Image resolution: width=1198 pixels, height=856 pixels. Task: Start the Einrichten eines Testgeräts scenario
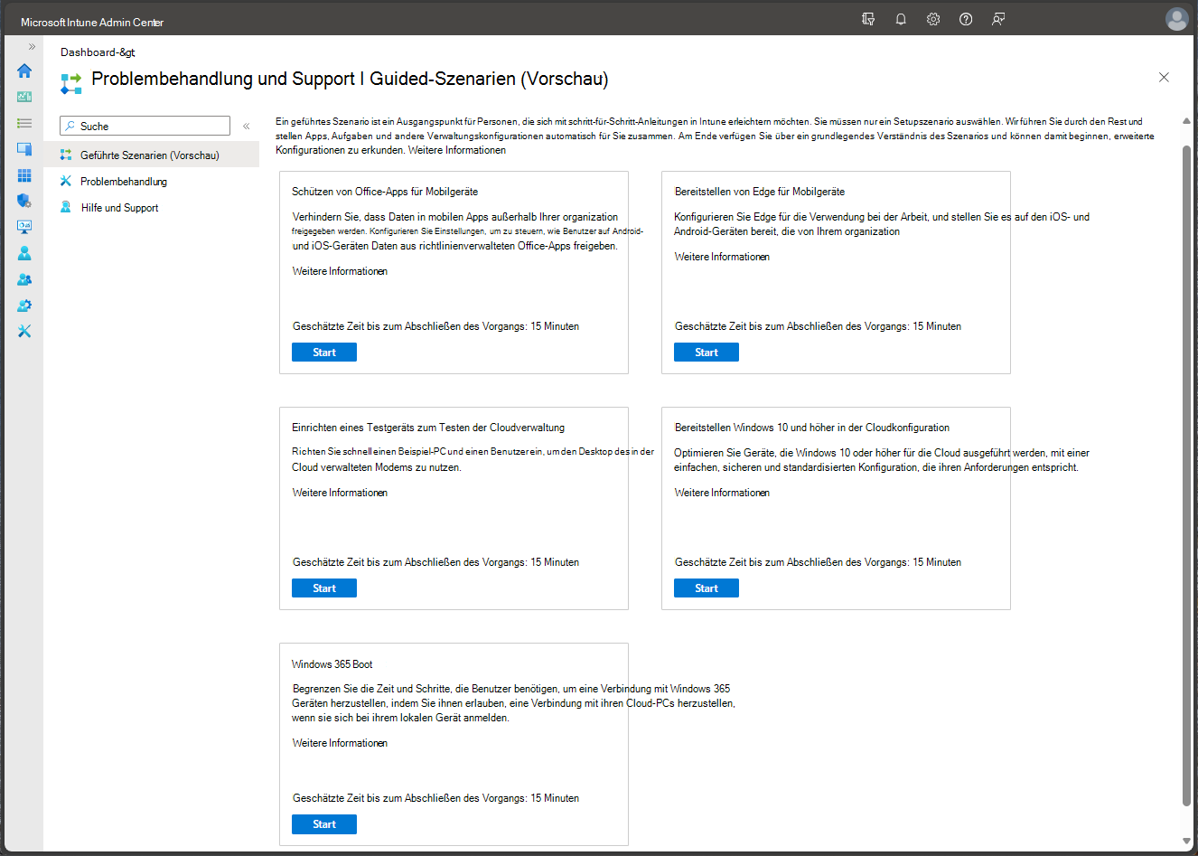click(x=324, y=588)
